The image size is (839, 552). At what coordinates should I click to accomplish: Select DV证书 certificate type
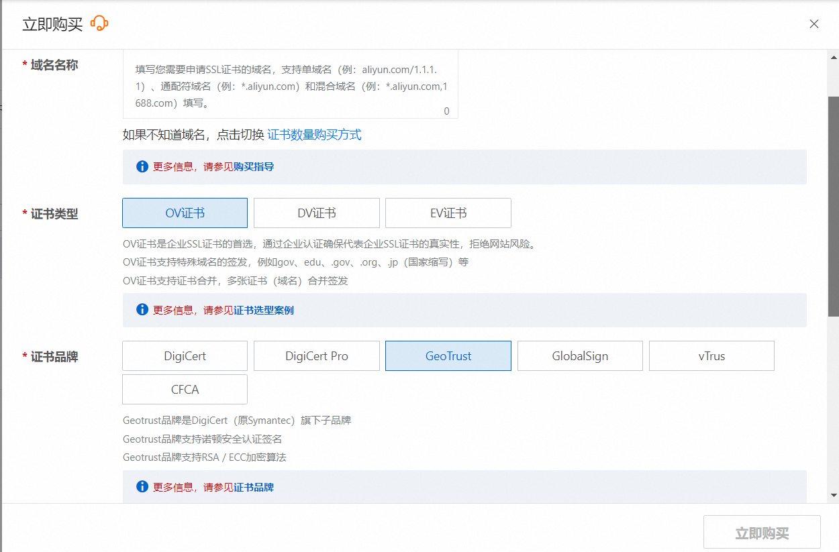coord(316,213)
